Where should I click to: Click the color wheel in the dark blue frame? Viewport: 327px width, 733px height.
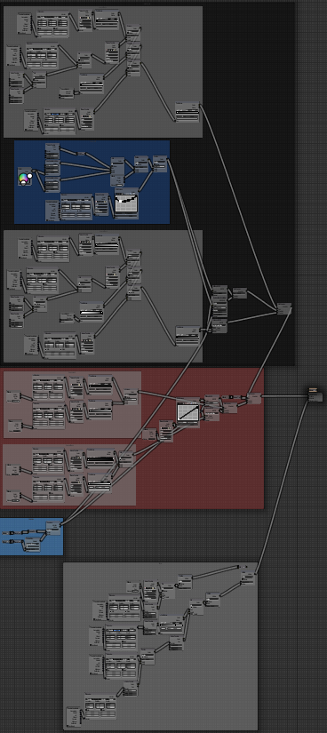click(23, 178)
